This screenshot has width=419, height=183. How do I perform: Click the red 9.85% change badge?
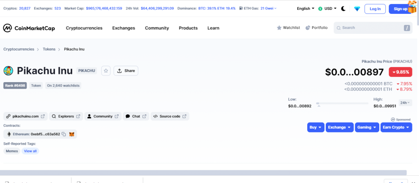(x=400, y=72)
